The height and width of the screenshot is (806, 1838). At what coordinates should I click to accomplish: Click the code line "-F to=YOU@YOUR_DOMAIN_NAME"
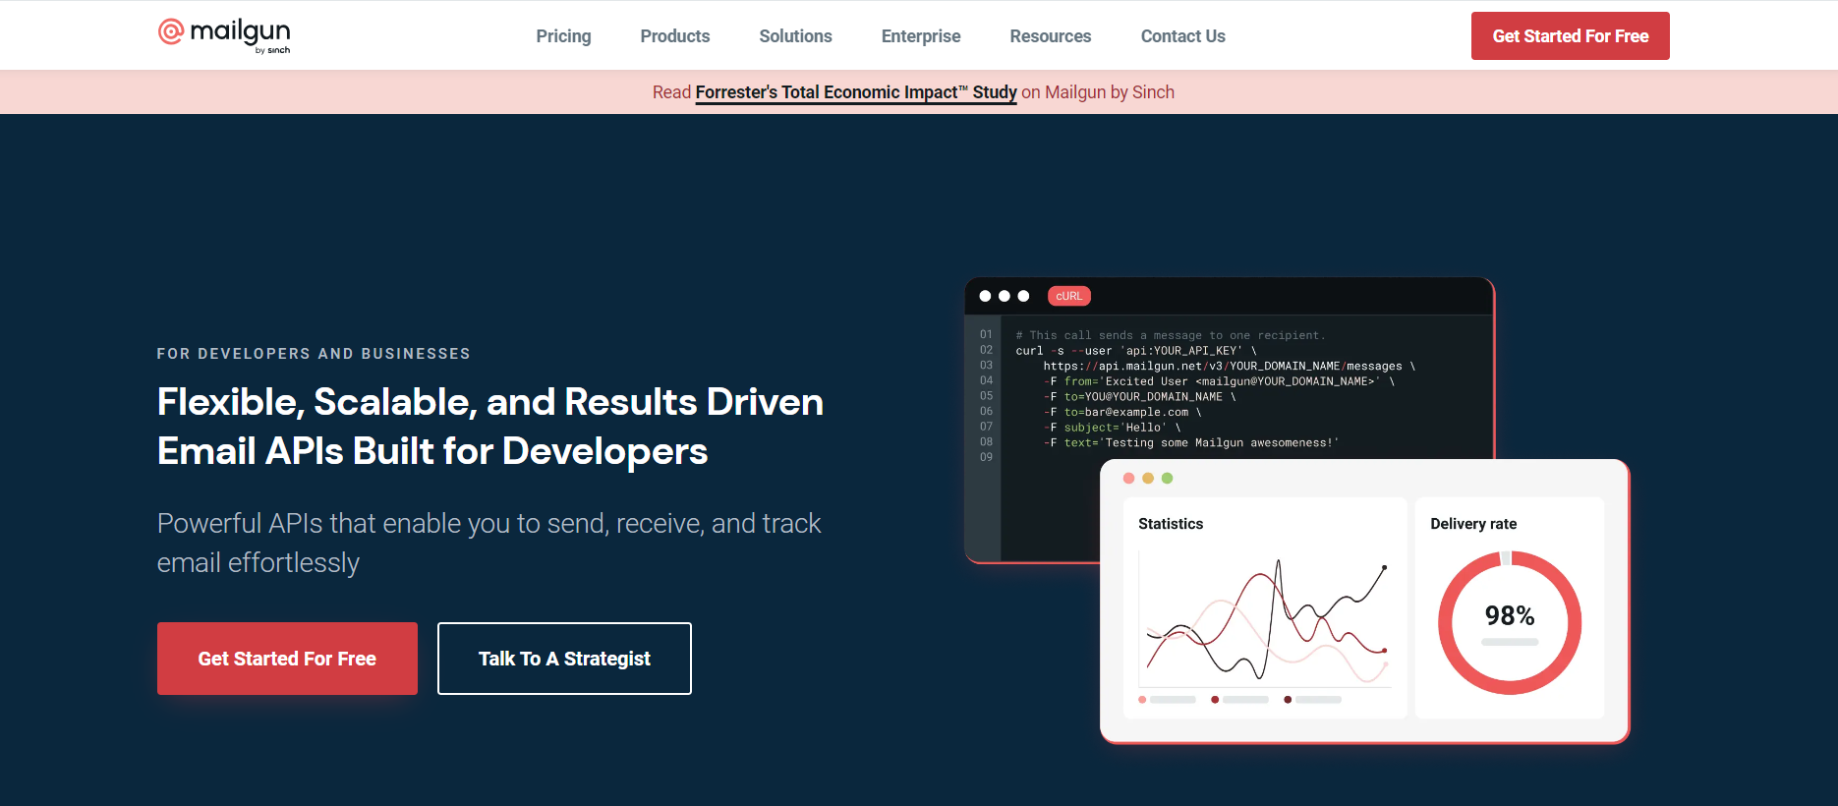[x=1139, y=397]
